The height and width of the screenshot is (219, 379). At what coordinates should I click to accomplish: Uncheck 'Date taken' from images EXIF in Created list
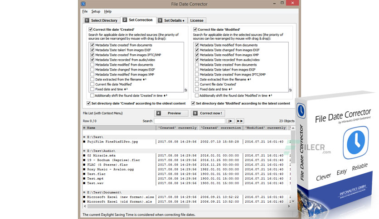(92, 50)
